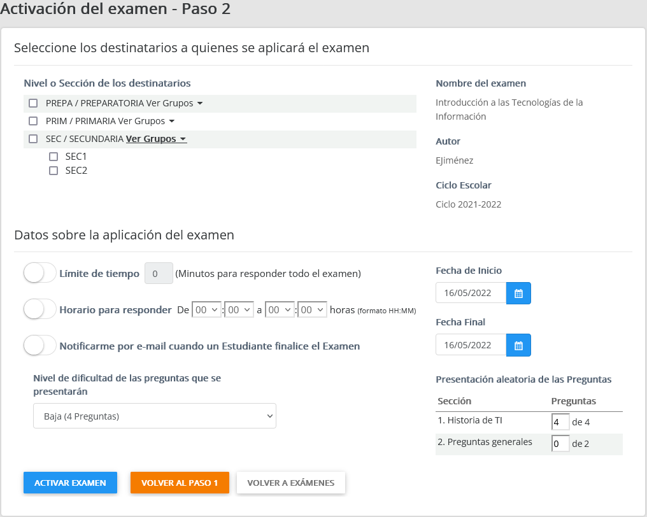647x517 pixels.
Task: Open the end minutes dropdown
Action: click(312, 310)
